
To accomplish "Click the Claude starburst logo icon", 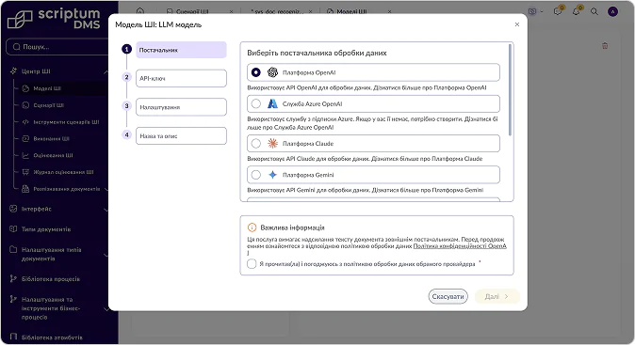I will point(272,144).
